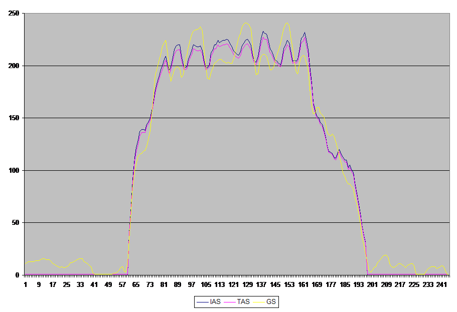Click the yellow GS line's final right-edge bump
457x312 pixels.
click(x=442, y=266)
